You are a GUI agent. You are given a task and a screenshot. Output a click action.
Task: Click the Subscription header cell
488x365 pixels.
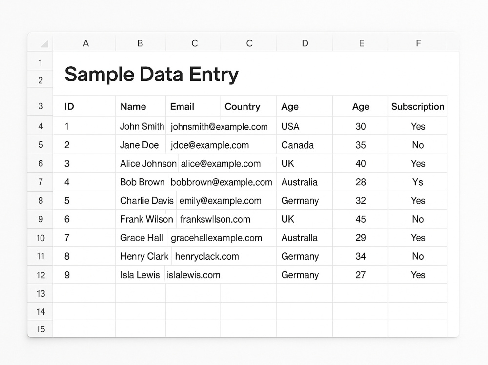coord(418,106)
